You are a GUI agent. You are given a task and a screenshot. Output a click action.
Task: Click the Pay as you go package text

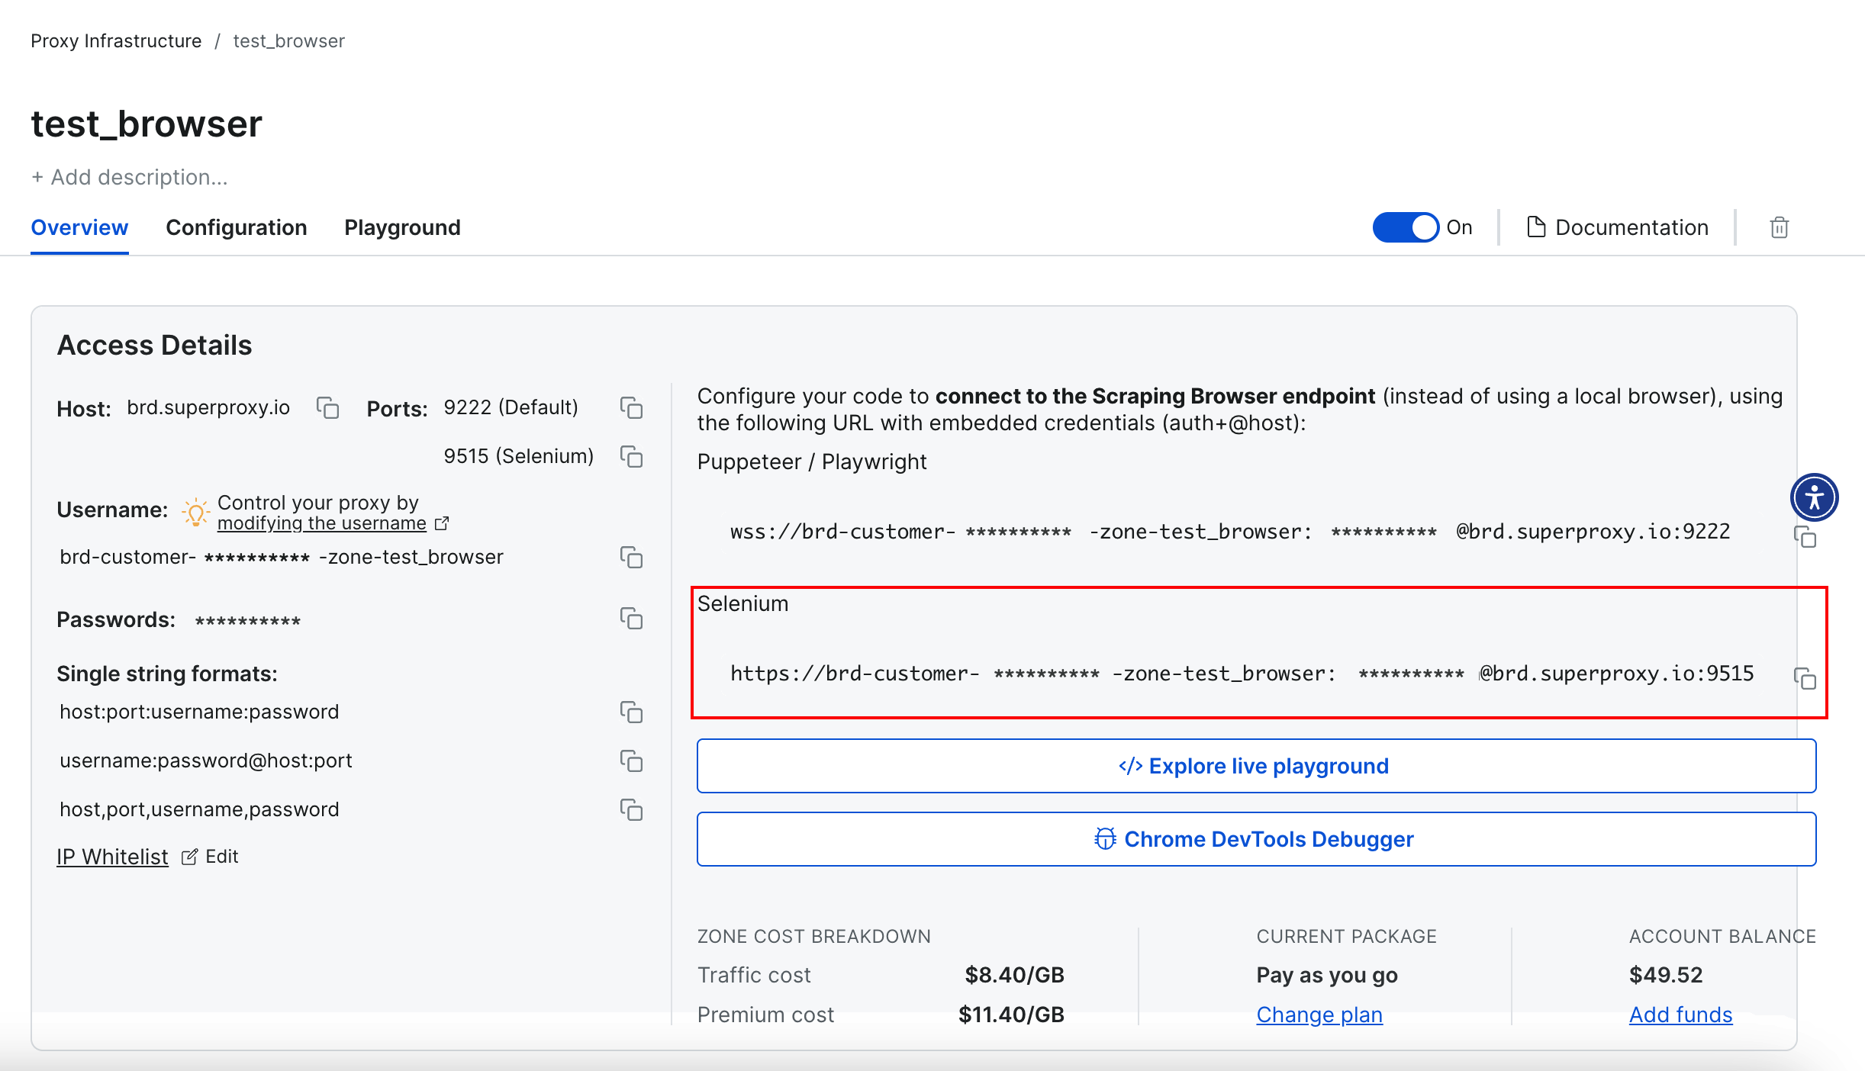pos(1327,975)
